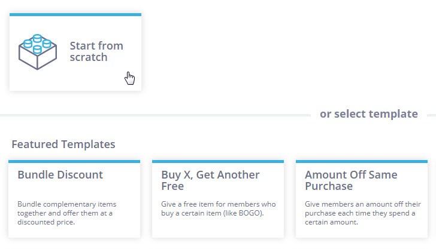436x249 pixels.
Task: Choose the Buy X, Get Another Free template
Action: pos(218,199)
